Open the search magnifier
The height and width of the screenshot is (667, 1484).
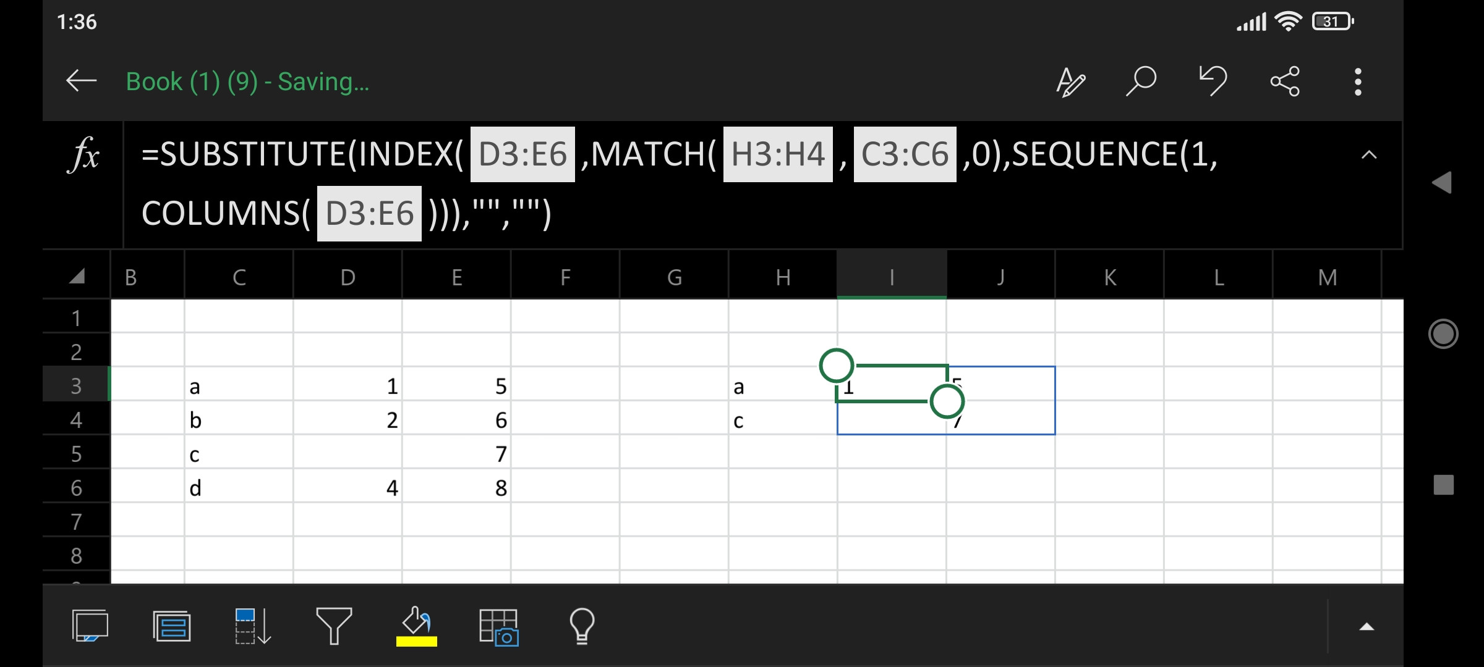click(1141, 81)
